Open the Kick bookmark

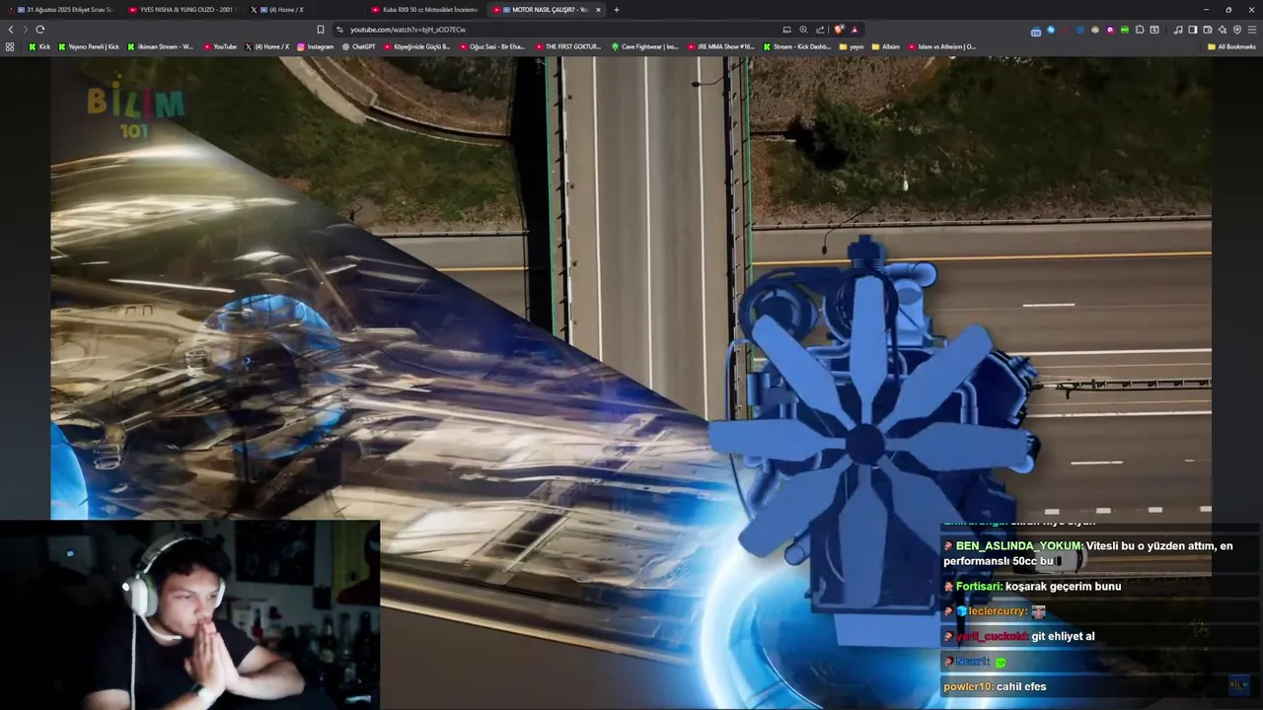(39, 46)
